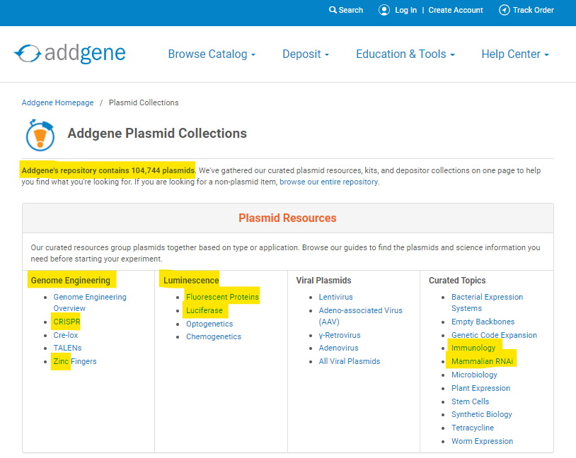Expand the Help Center menu
Image resolution: width=576 pixels, height=458 pixels.
click(515, 54)
